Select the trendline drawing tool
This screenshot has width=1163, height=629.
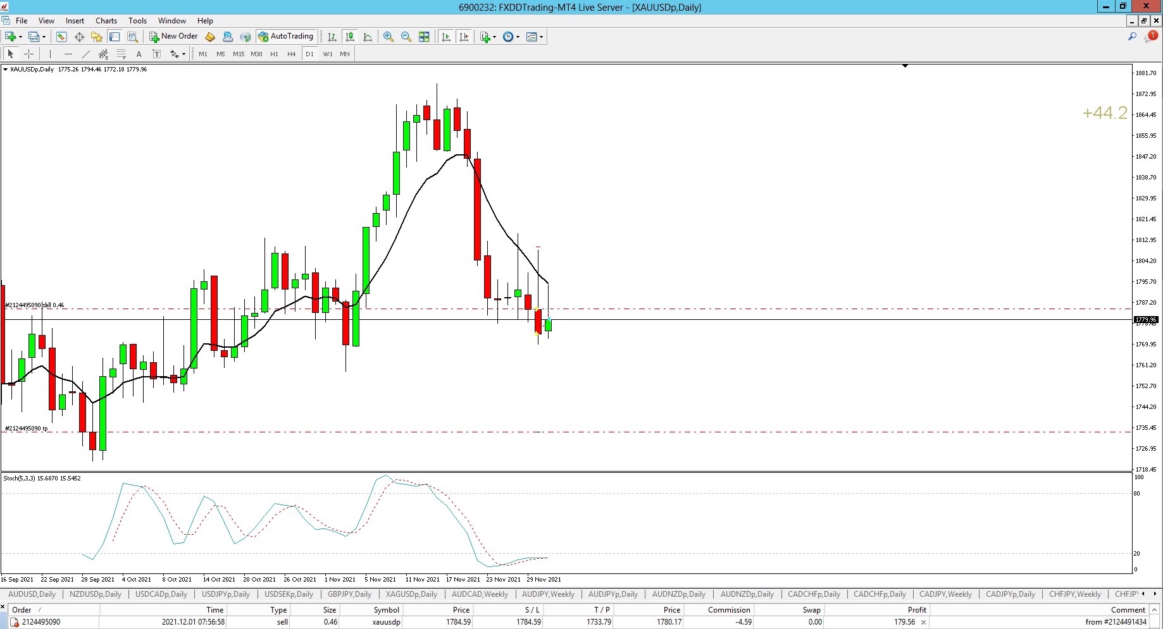(85, 54)
